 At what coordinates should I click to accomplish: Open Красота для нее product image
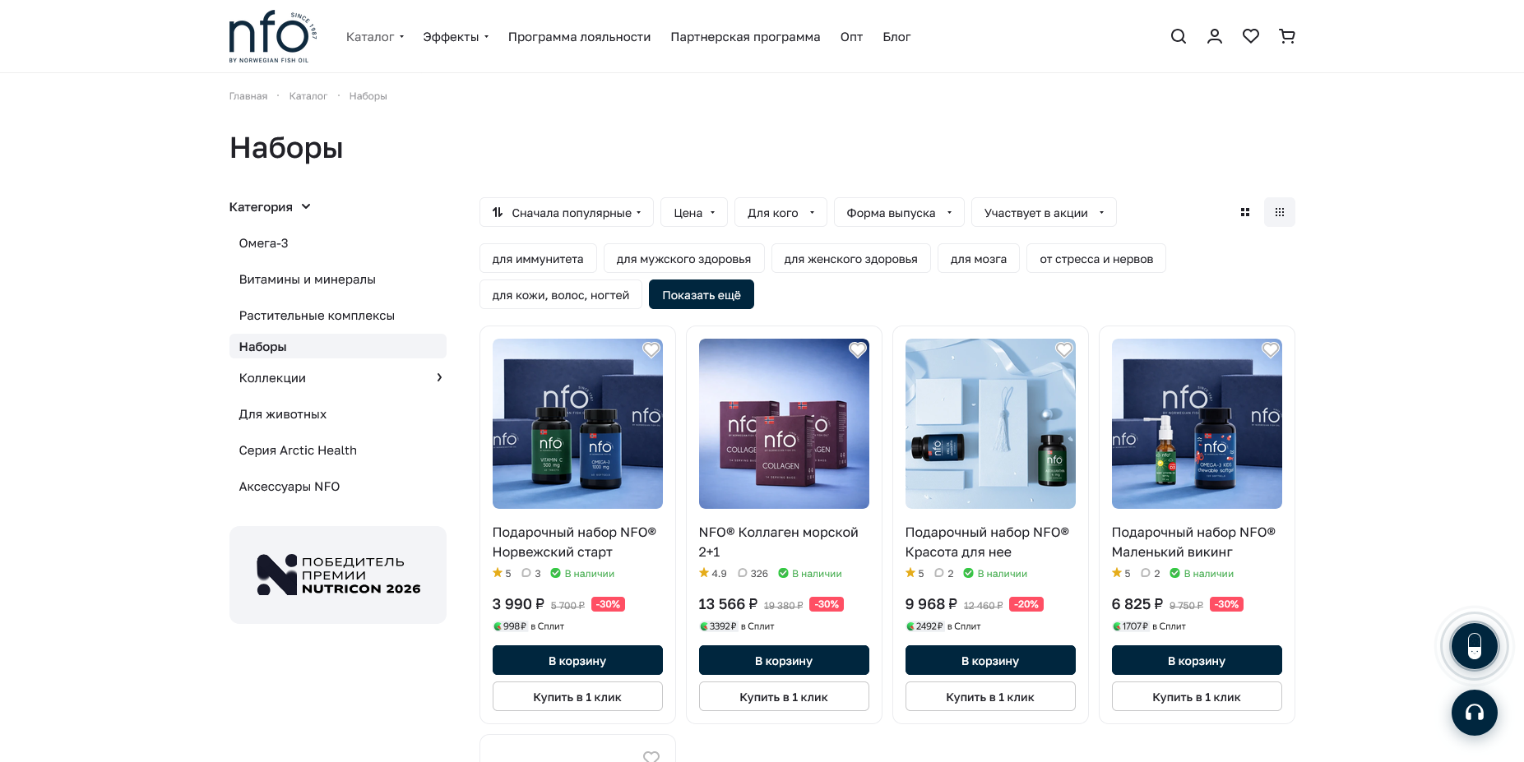(x=990, y=423)
